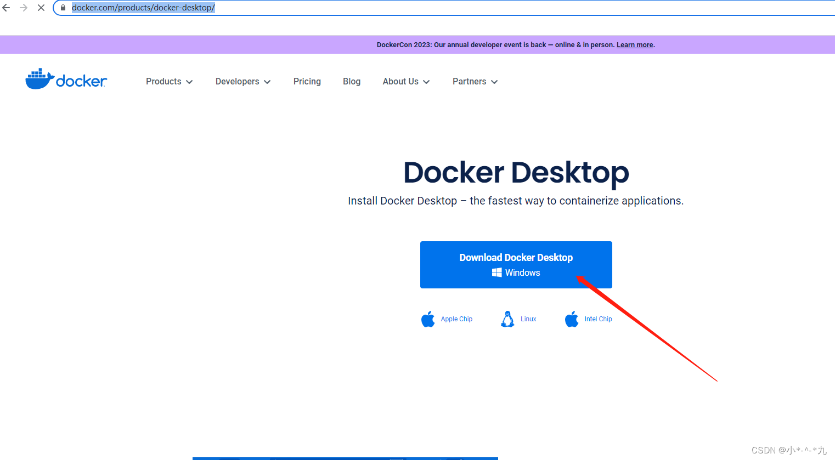Viewport: 835px width, 460px height.
Task: Open the Blog page
Action: [352, 82]
